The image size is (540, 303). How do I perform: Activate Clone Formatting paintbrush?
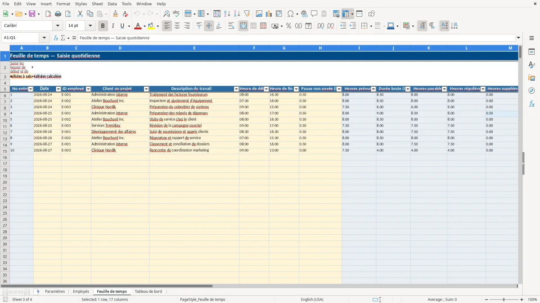tap(115, 14)
